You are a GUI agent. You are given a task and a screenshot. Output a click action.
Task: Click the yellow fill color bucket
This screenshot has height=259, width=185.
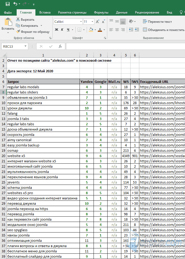click(x=91, y=30)
